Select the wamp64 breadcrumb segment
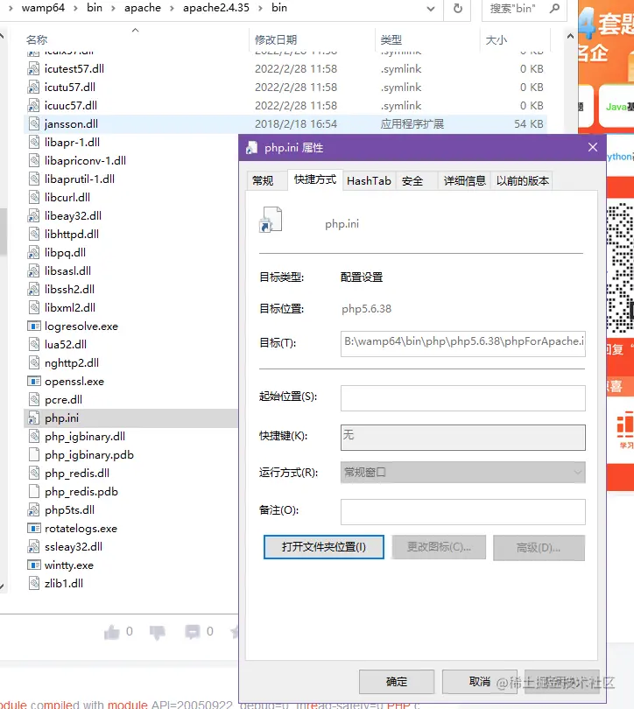The image size is (634, 709). pyautogui.click(x=43, y=8)
